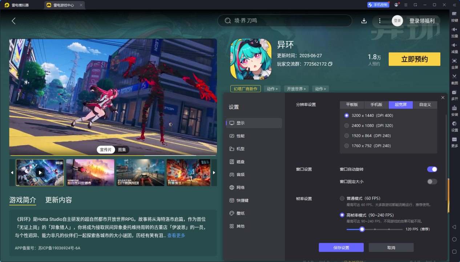Click the yellow 立即预约 button
460x262 pixels.
click(414, 59)
